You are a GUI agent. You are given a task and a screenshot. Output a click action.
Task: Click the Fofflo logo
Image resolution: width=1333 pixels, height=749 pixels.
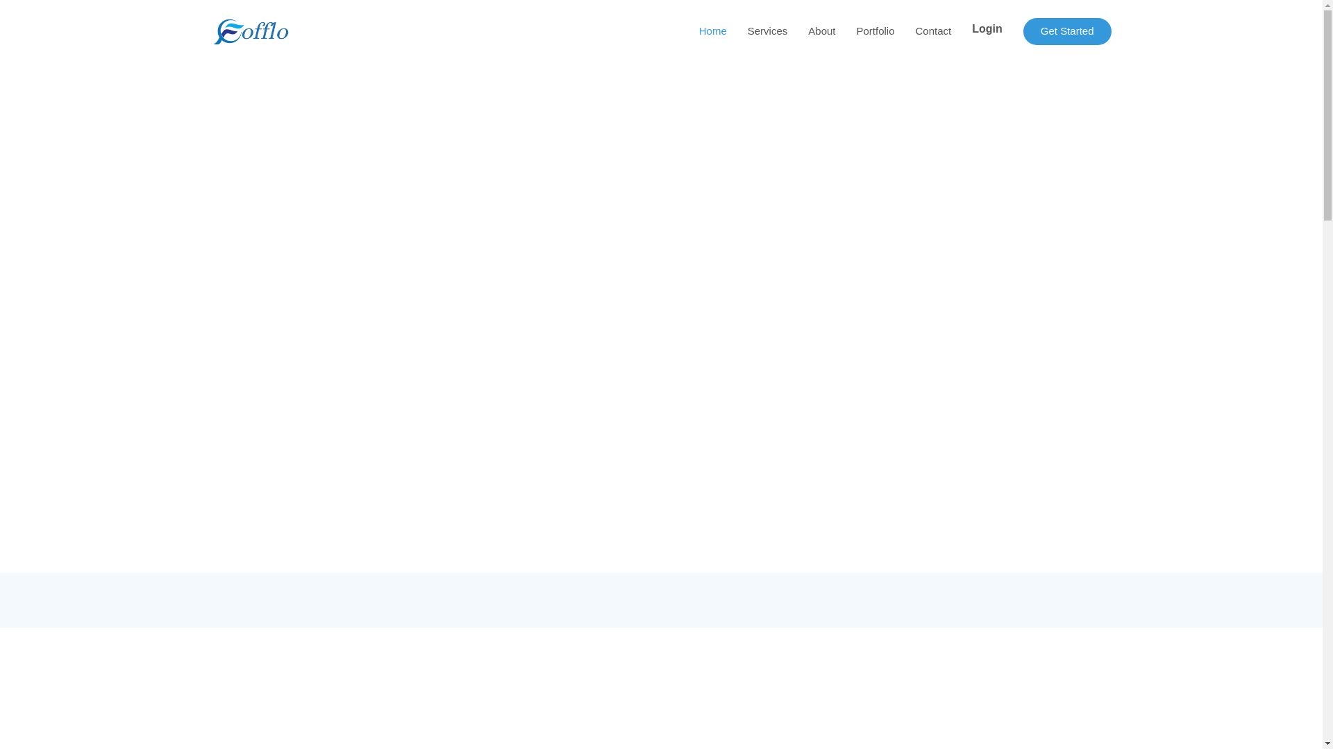pyautogui.click(x=251, y=31)
